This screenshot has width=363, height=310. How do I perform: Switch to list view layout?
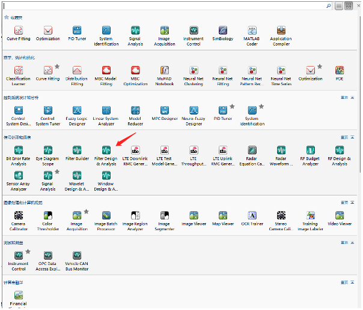pyautogui.click(x=339, y=5)
